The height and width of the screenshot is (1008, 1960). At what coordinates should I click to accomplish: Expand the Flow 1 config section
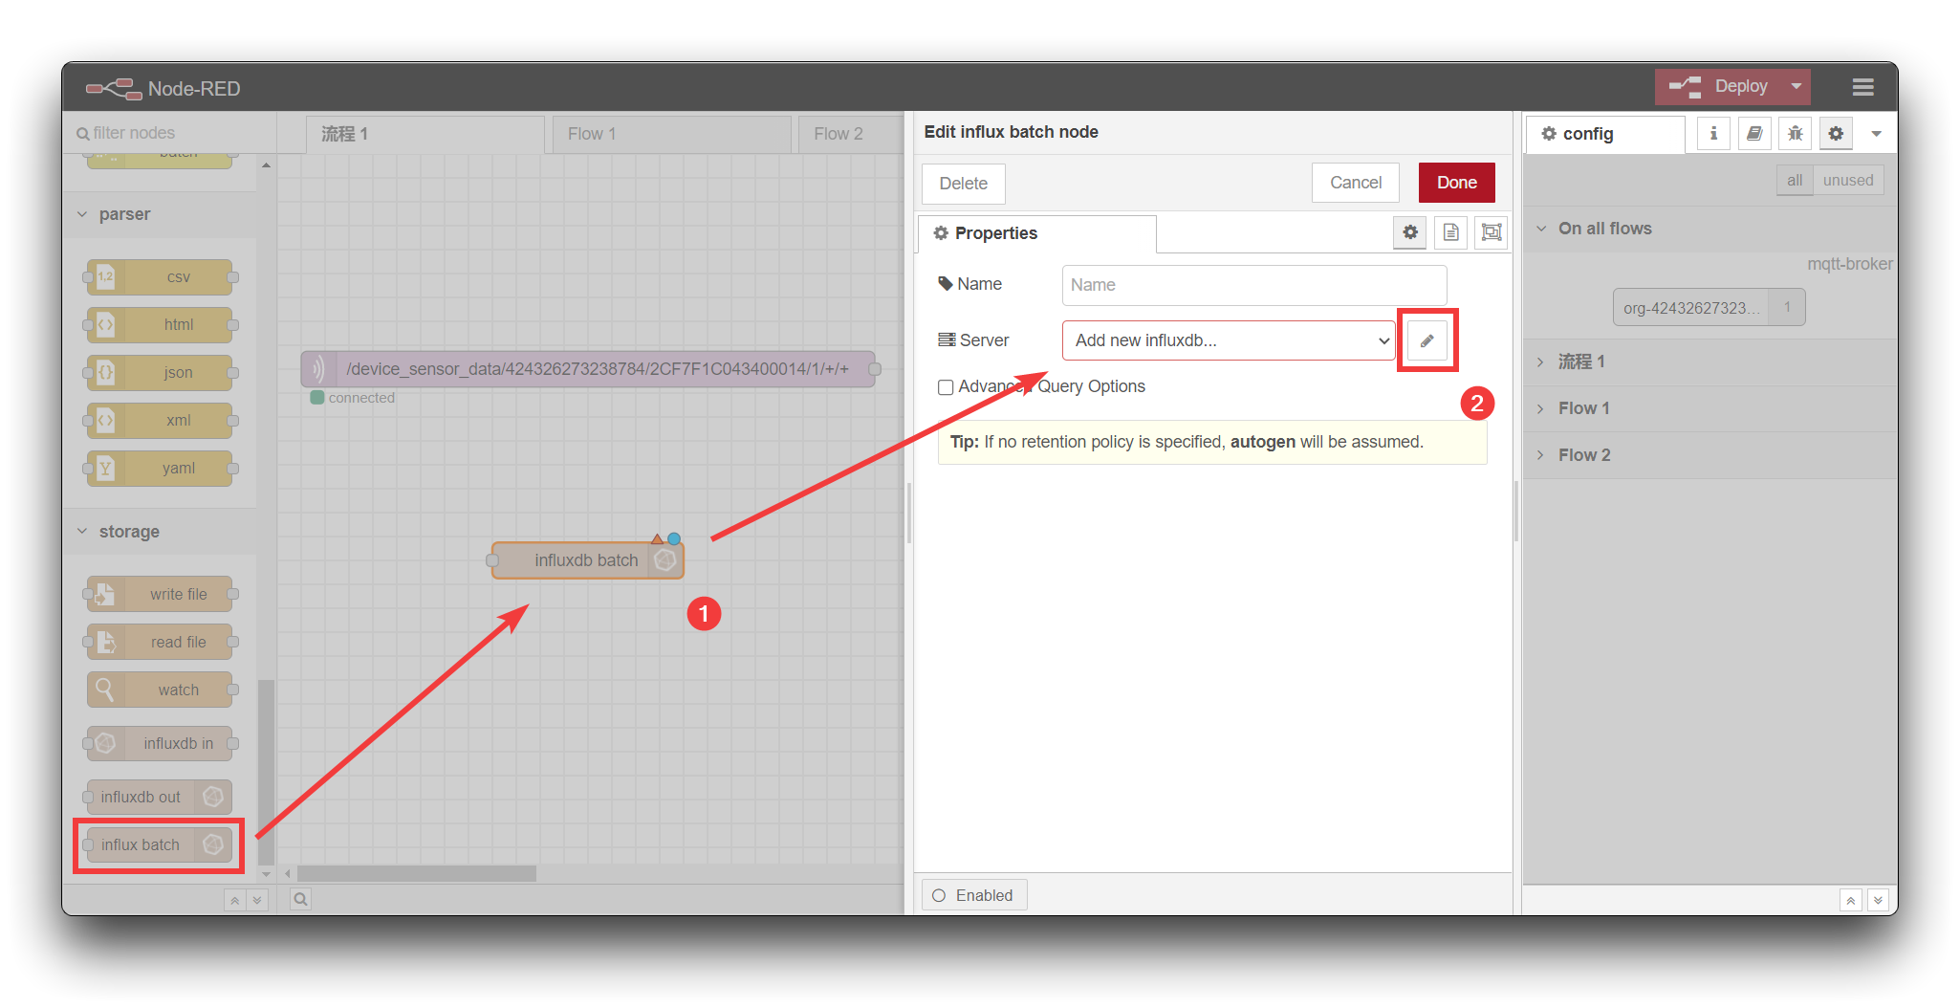[1710, 408]
